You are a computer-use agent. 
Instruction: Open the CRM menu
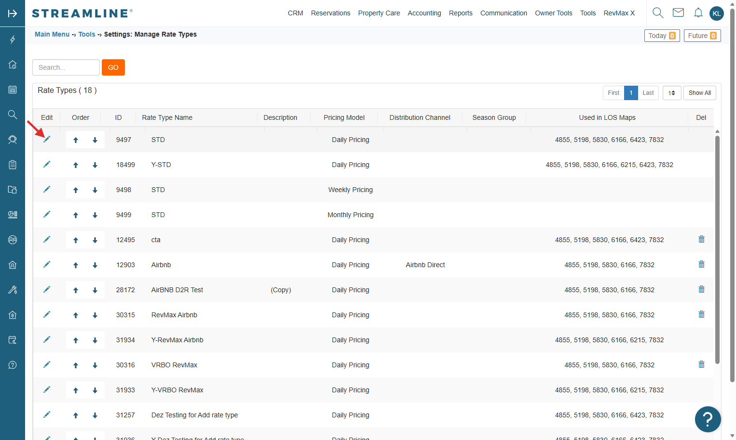tap(295, 13)
